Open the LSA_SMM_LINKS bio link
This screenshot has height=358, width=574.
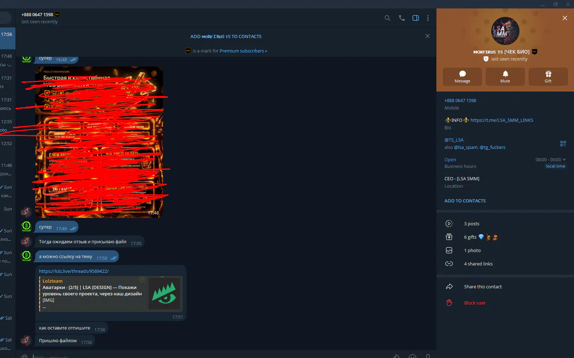coord(502,120)
